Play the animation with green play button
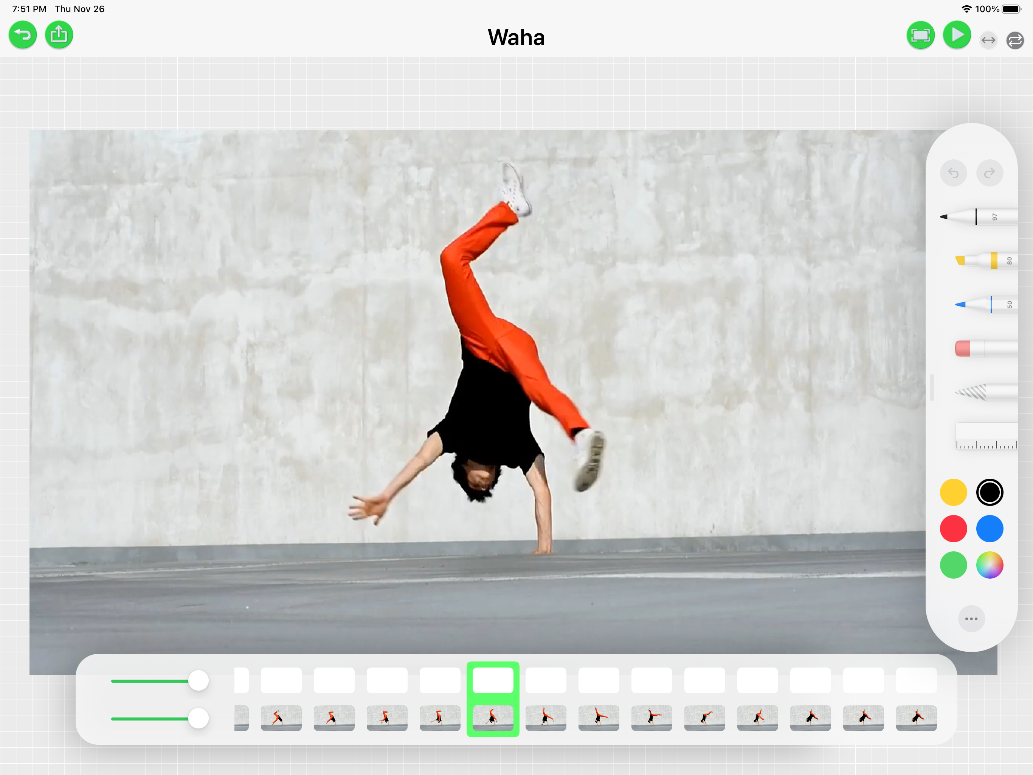This screenshot has height=775, width=1033. pyautogui.click(x=957, y=35)
